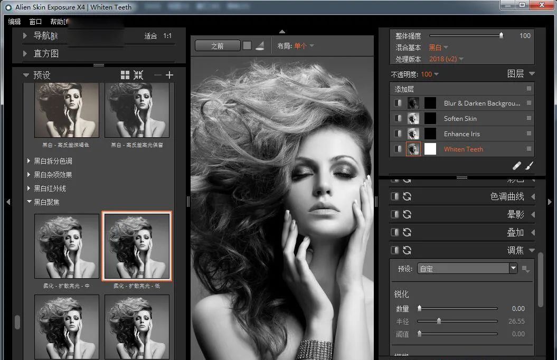Toggle the 调焦 panel effect
Image resolution: width=557 pixels, height=360 pixels.
pos(395,250)
